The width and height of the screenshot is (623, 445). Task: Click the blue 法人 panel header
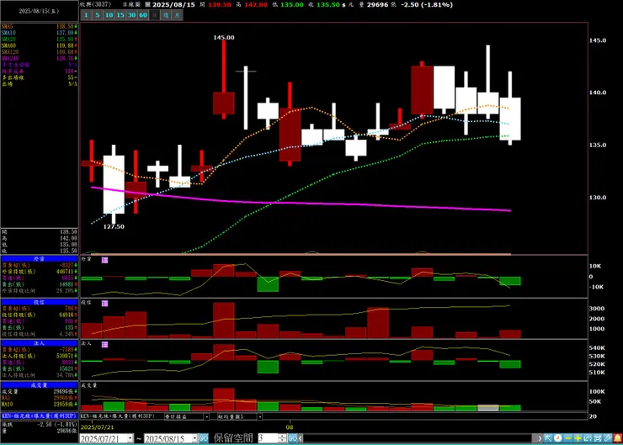tap(40, 343)
